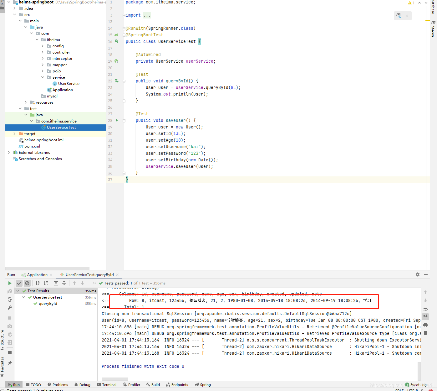This screenshot has height=391, width=437.
Task: Expand the target folder
Action: [x=14, y=134]
